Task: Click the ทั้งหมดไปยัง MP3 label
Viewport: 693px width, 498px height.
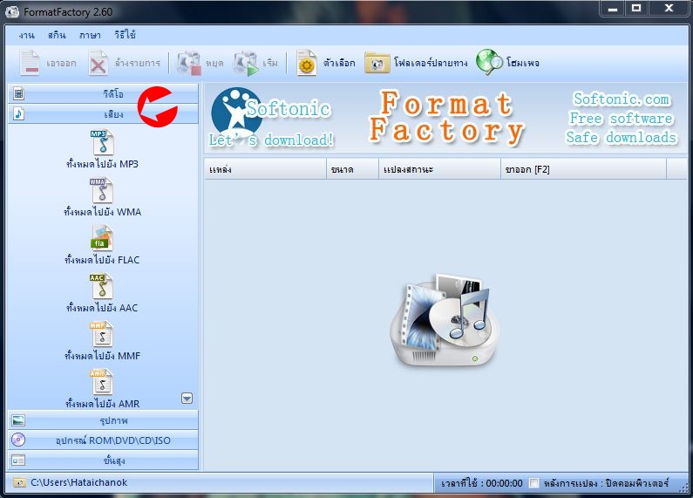Action: tap(102, 164)
